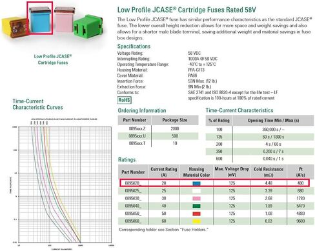Click the 'Housing Material Color' column header
The image size is (315, 251).
196,172
